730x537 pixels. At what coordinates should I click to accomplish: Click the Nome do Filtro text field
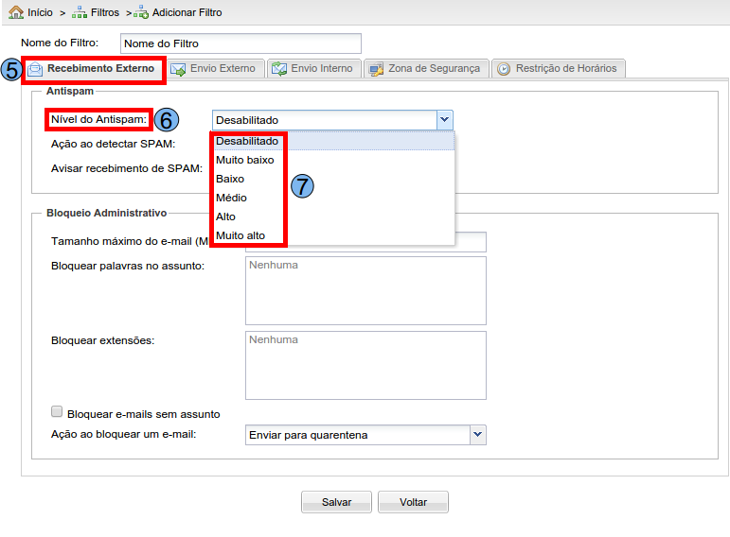coord(240,43)
